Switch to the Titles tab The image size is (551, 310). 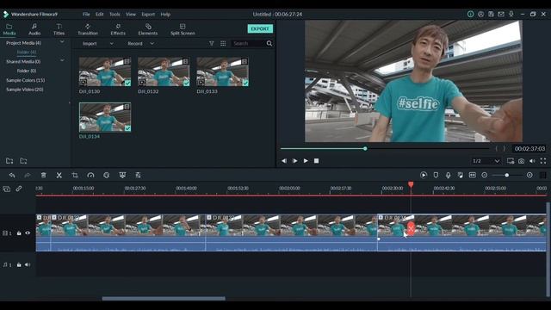tap(59, 29)
